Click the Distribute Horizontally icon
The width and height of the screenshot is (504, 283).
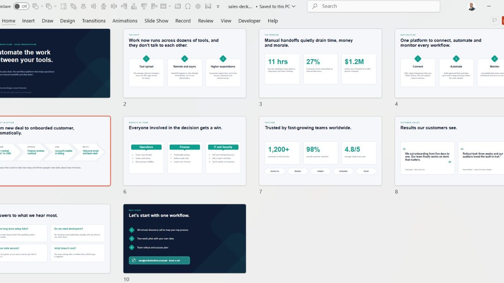[114, 6]
